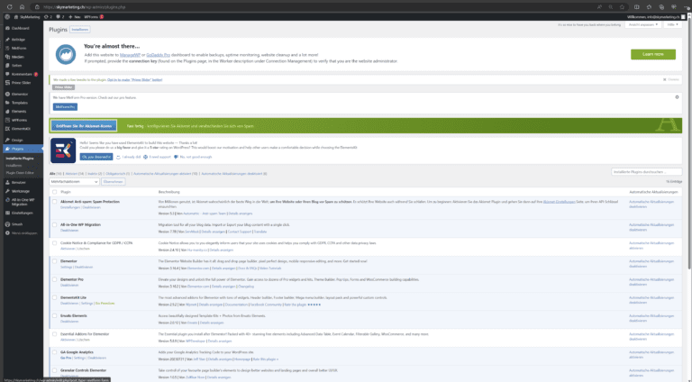Open Installieren submenu item under Plugins
The height and width of the screenshot is (382, 692).
point(14,166)
